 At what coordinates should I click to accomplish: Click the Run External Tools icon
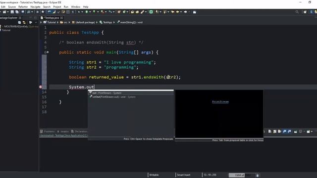103,12
